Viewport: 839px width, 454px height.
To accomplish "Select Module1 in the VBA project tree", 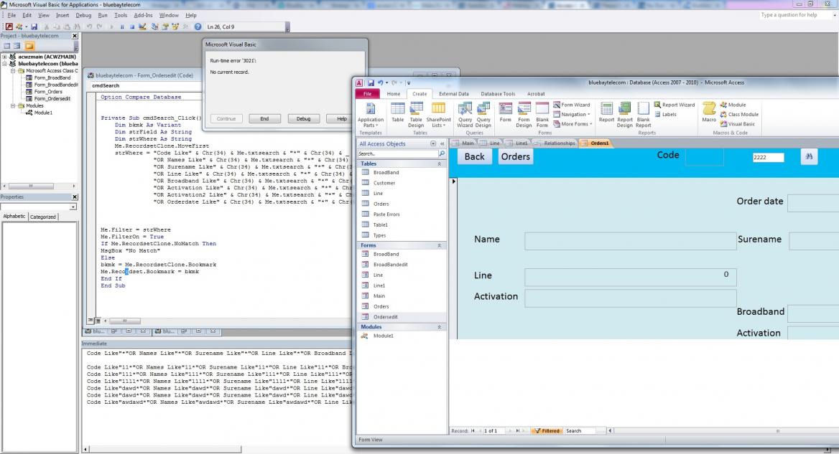I will (43, 113).
